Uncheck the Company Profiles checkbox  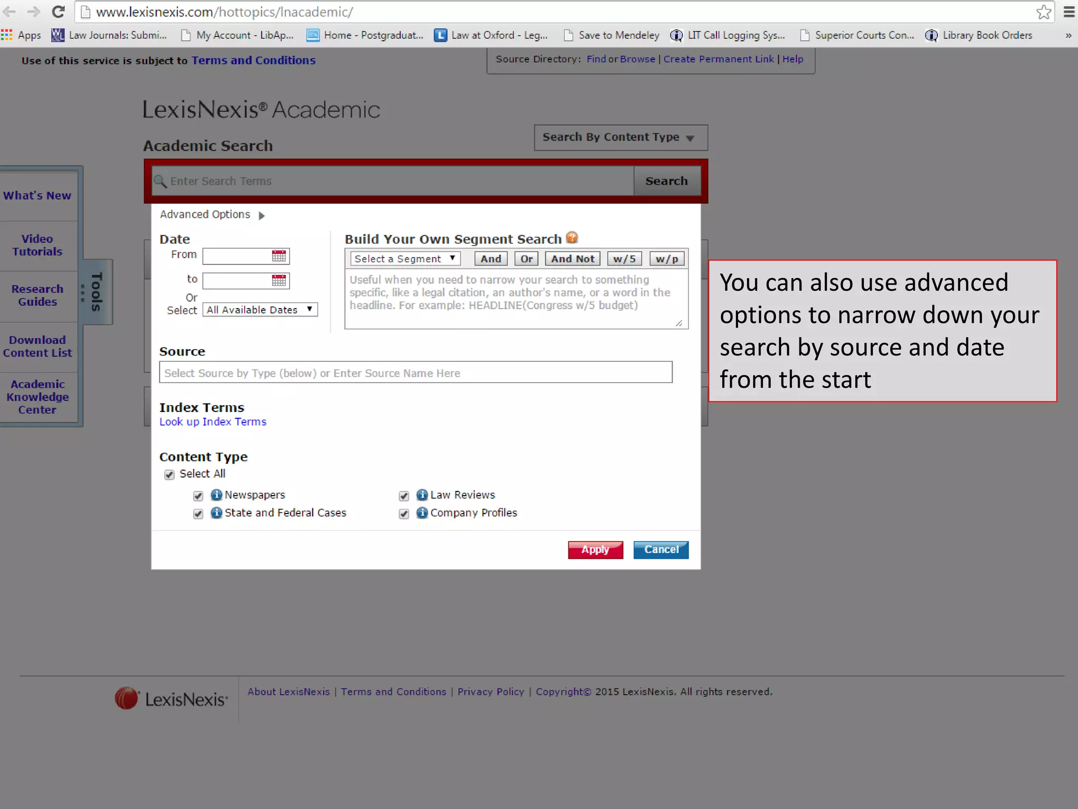[x=404, y=514]
